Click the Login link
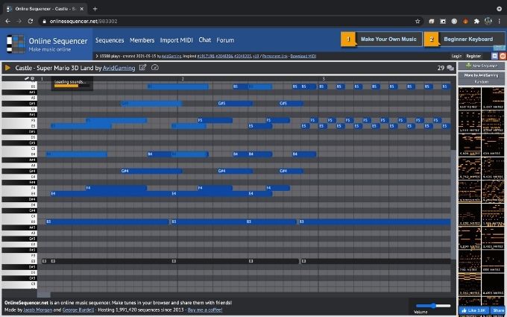The image size is (507, 317). pyautogui.click(x=456, y=56)
